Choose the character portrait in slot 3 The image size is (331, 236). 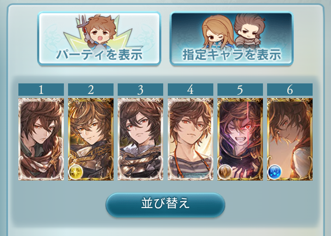pos(140,139)
